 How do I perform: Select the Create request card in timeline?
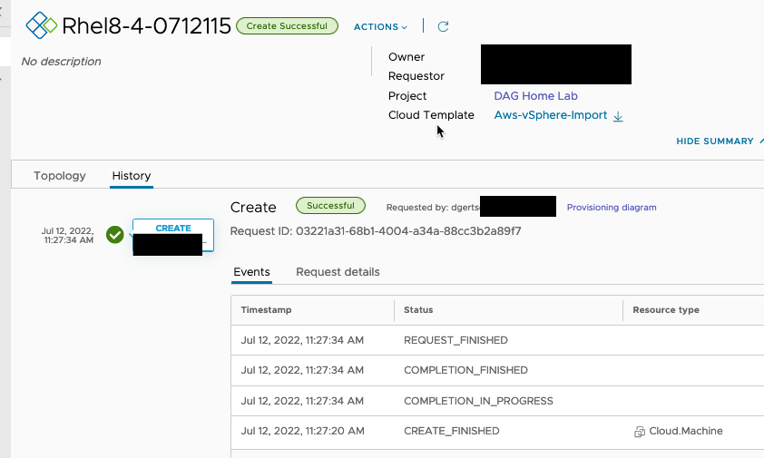pos(172,234)
